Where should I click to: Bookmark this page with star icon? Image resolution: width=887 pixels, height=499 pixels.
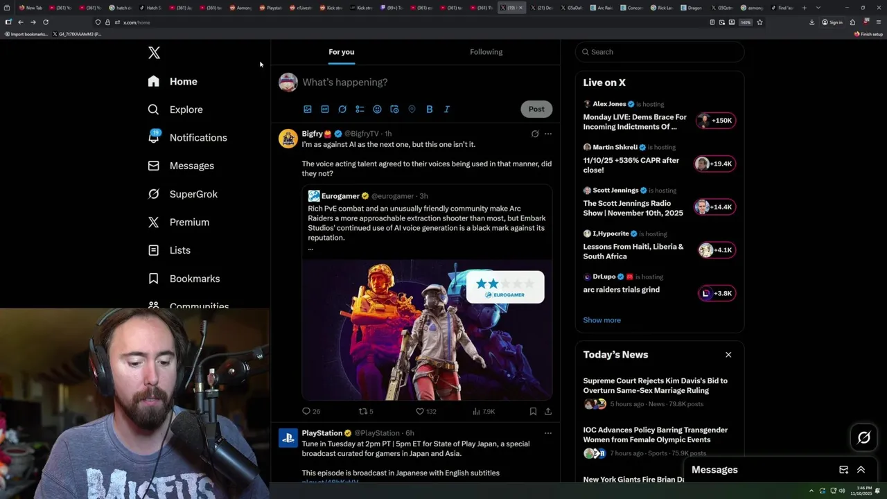tap(760, 22)
